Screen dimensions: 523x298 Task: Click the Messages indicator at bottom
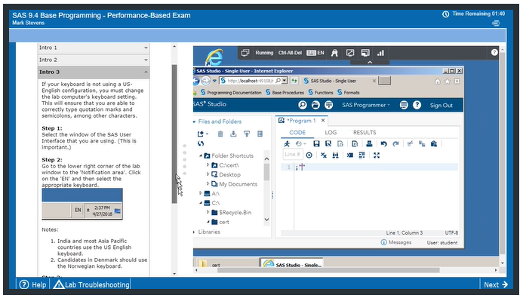coord(396,242)
